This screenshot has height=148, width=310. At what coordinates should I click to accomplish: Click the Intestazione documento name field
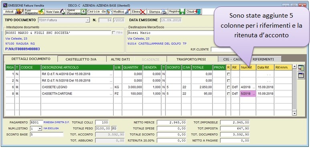(x=58, y=33)
